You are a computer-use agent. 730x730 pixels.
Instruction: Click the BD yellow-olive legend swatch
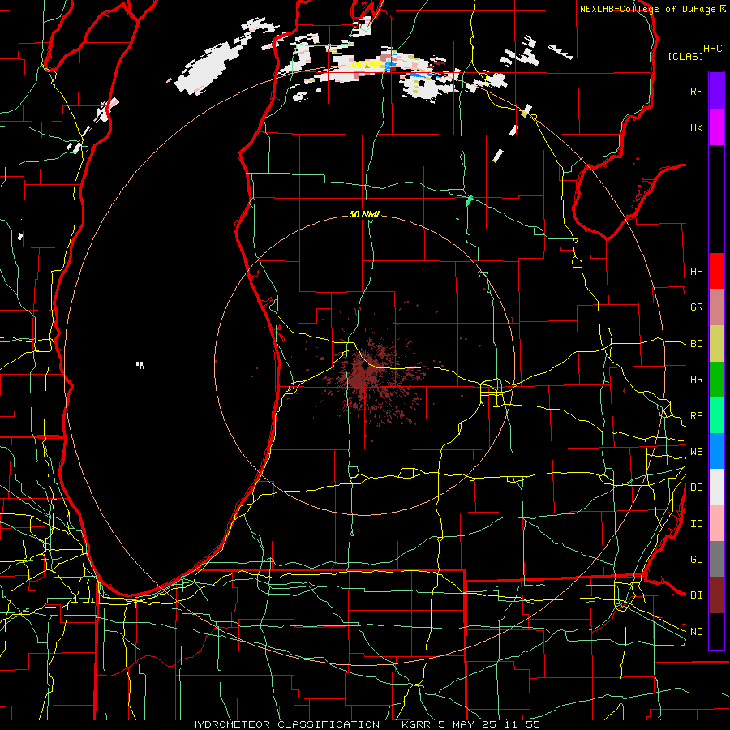click(x=716, y=344)
